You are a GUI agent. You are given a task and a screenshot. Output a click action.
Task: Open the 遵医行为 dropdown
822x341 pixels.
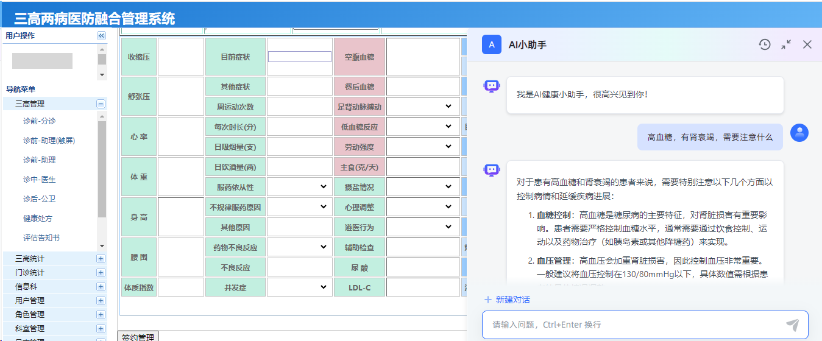tap(423, 227)
